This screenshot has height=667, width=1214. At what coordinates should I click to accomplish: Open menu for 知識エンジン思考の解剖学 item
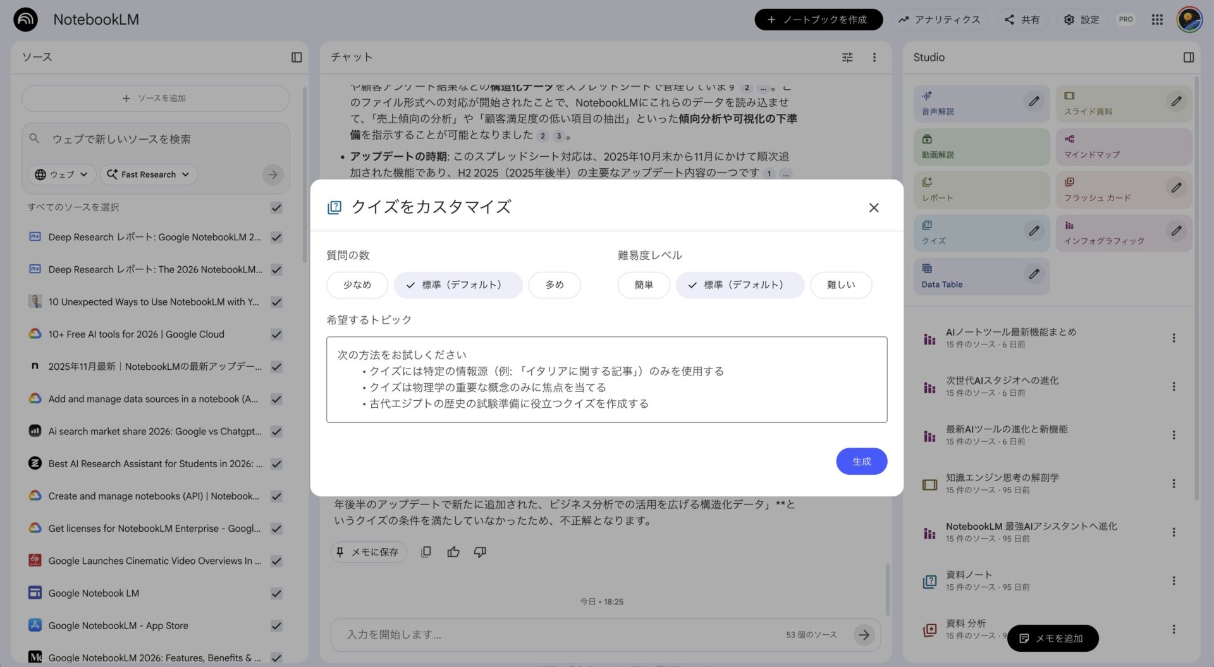coord(1174,483)
